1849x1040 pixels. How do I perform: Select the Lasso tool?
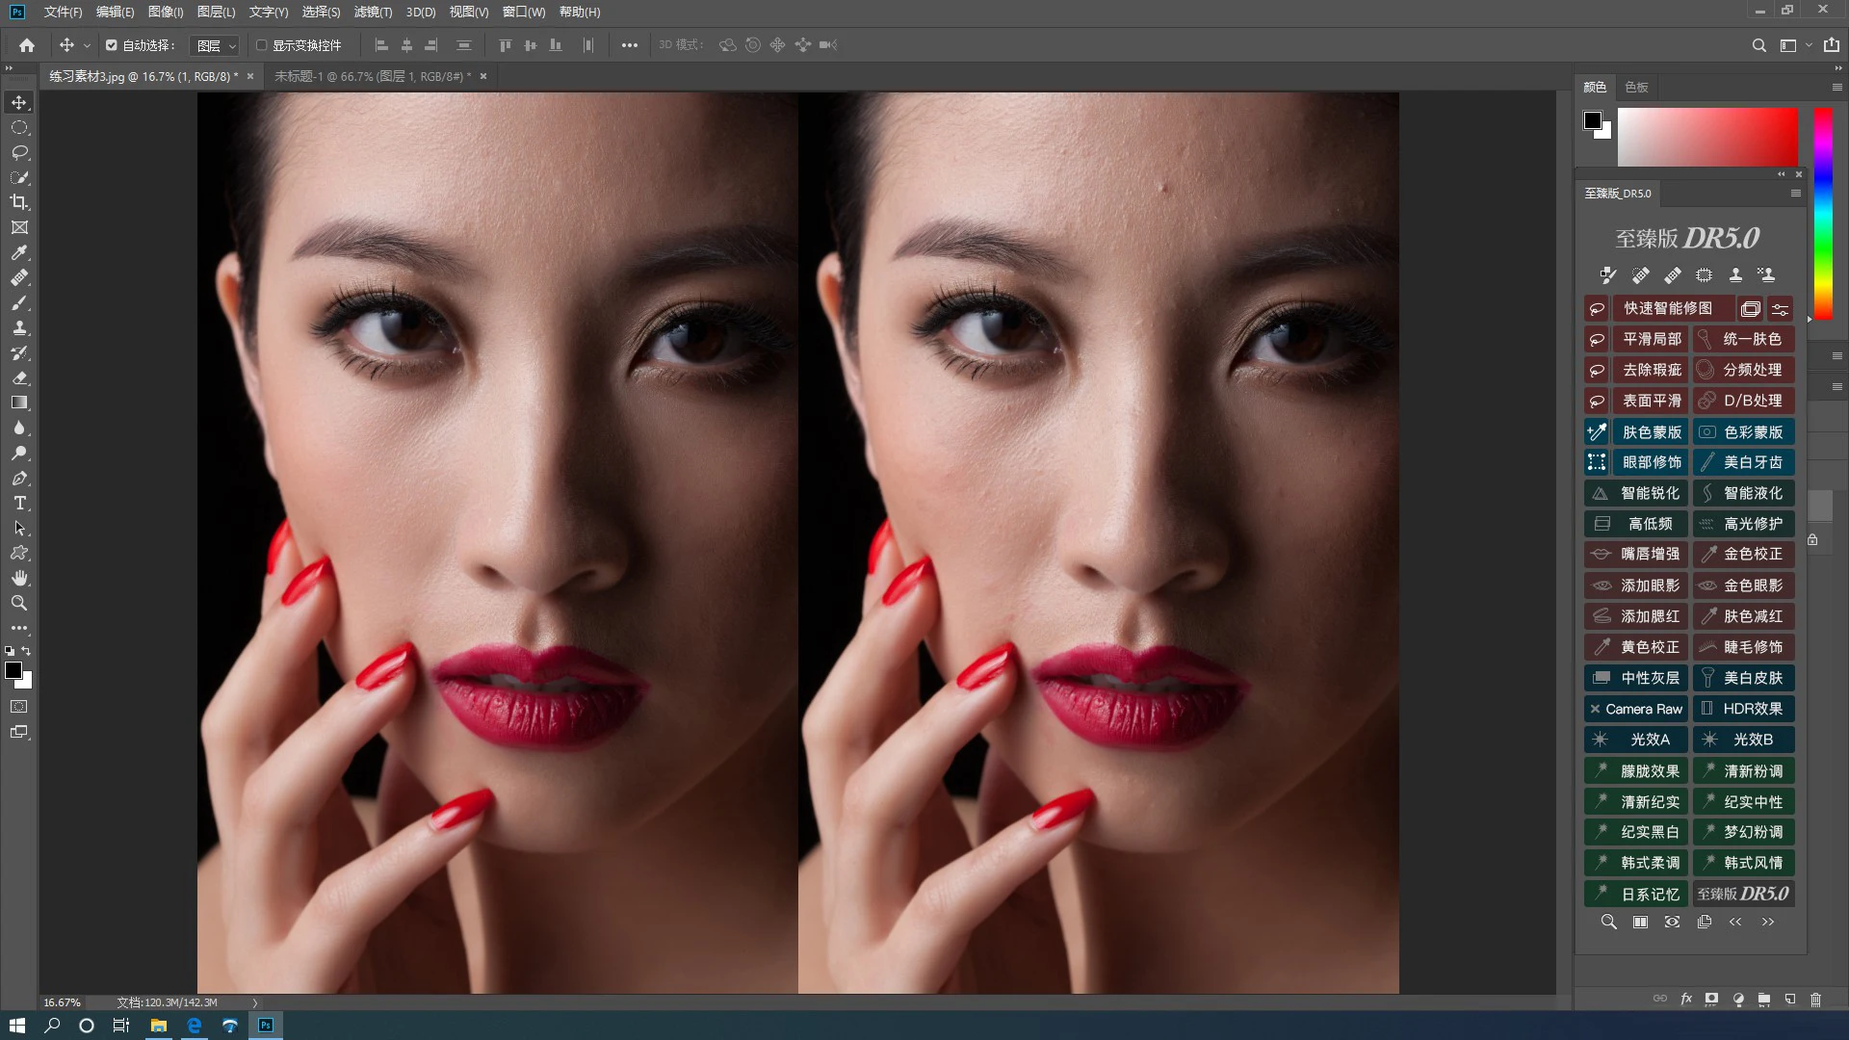(19, 152)
